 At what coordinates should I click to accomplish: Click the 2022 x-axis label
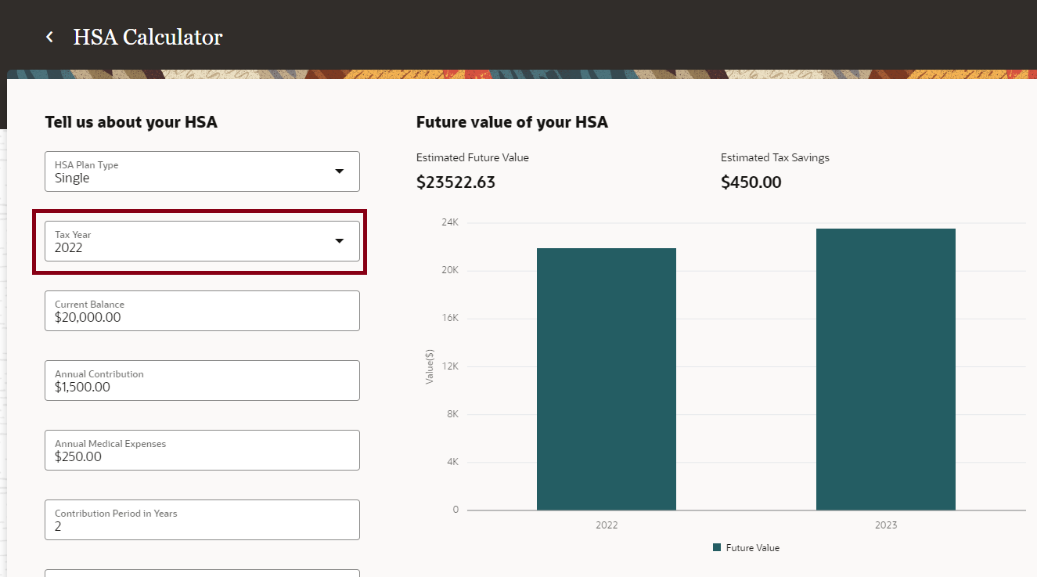click(606, 525)
